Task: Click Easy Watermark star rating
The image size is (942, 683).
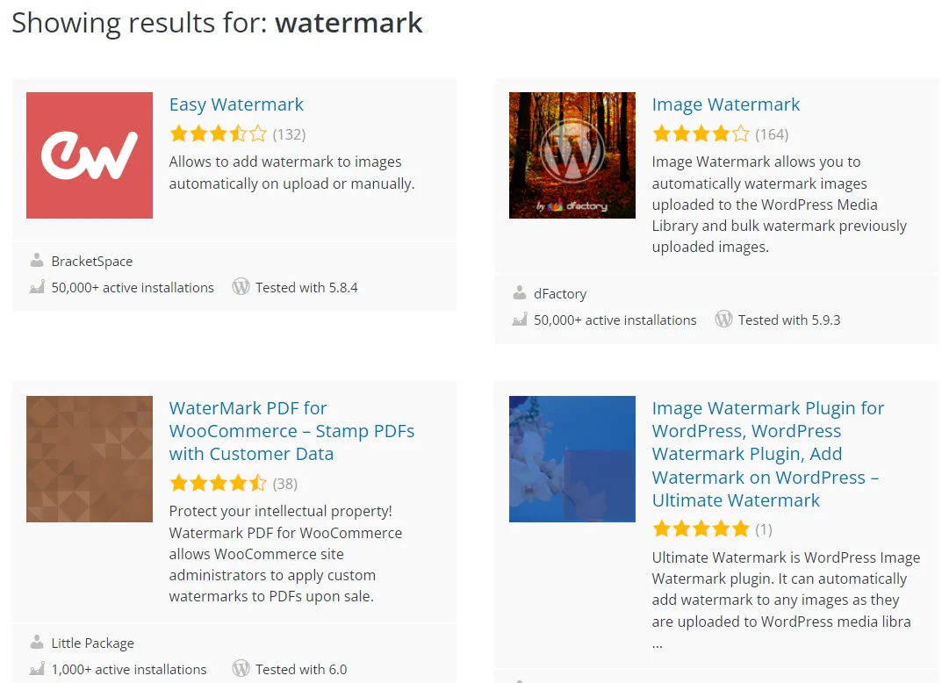Action: pyautogui.click(x=218, y=134)
